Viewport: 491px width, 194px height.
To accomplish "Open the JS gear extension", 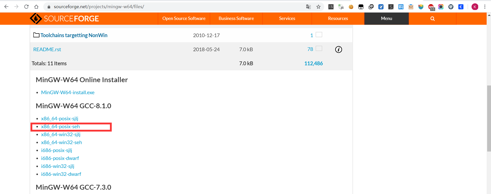I will tap(341, 7).
